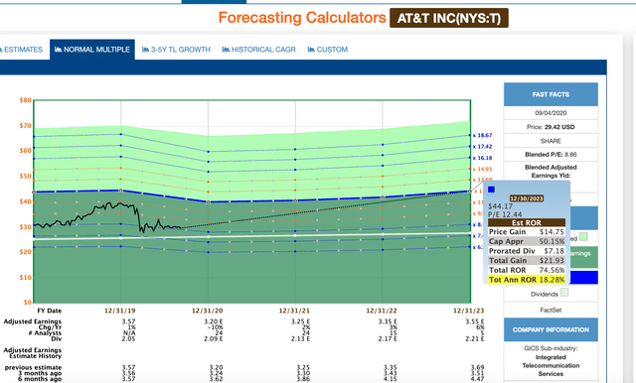
Task: Click the Price Gain $14.75 row
Action: click(527, 232)
